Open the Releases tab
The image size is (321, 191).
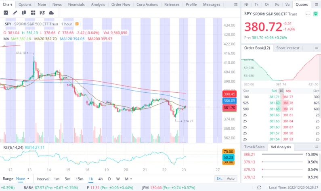(x=172, y=4)
